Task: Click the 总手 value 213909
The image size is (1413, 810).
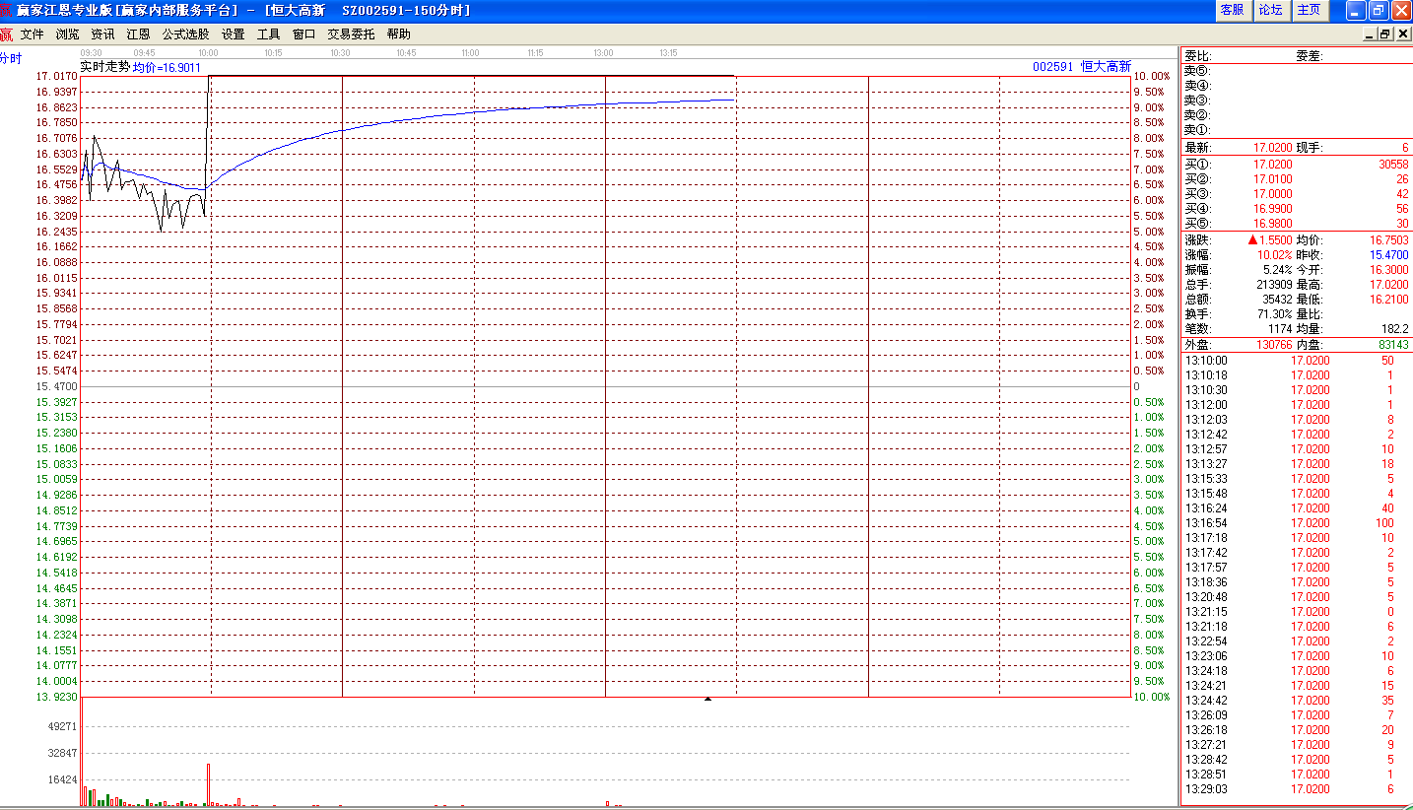Action: click(x=1275, y=285)
